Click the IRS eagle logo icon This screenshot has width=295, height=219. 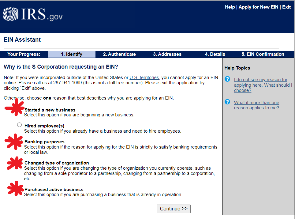10,14
